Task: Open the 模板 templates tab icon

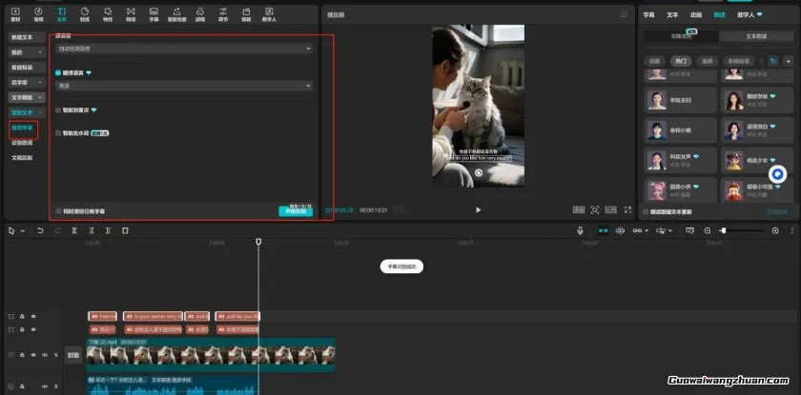Action: (x=246, y=13)
